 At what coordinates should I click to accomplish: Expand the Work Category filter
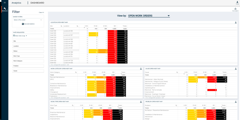(28, 61)
